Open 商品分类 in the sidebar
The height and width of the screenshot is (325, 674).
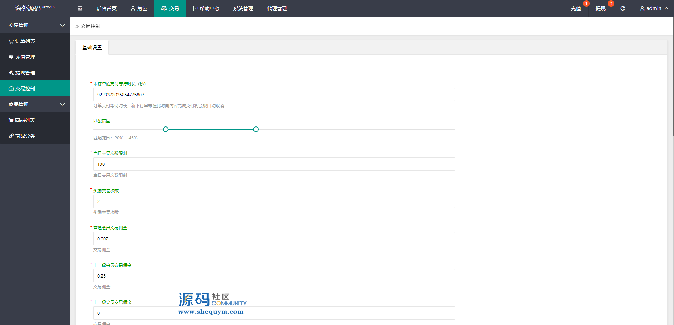pos(35,136)
